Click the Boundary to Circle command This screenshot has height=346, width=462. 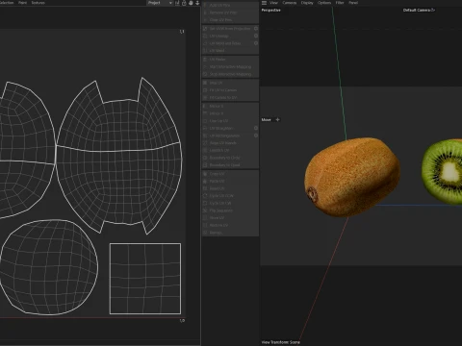[230, 158]
